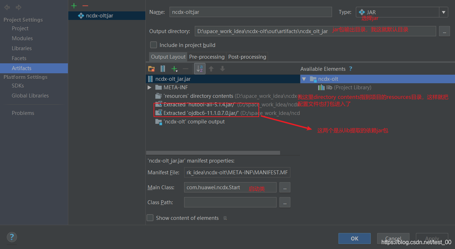Click the artifact Name input field
Screen dimensions: 455x249
(251, 12)
